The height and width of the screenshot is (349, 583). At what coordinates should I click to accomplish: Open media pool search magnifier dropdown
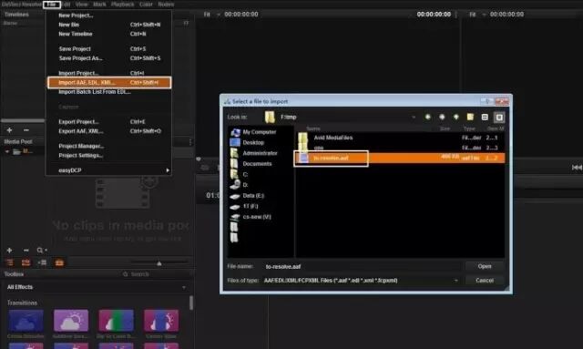(41, 251)
